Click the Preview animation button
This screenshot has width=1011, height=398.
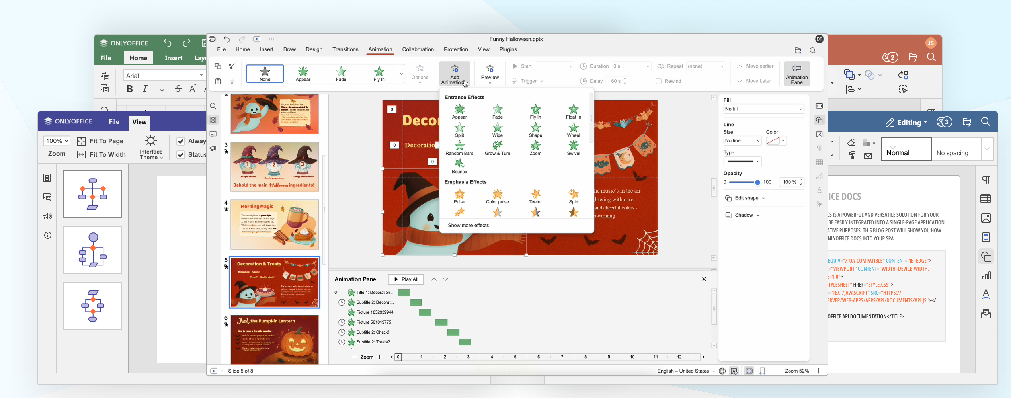click(x=490, y=74)
